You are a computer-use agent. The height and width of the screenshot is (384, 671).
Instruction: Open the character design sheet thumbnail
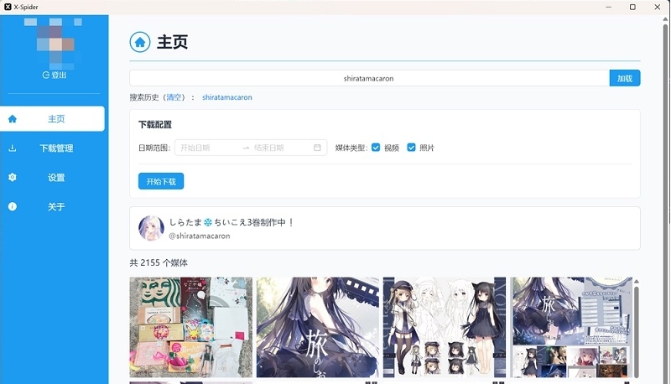tap(445, 327)
